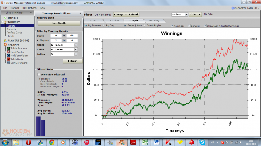This screenshot has height=146, width=261.
Task: Launch Opera browser from the taskbar
Action: click(28, 142)
